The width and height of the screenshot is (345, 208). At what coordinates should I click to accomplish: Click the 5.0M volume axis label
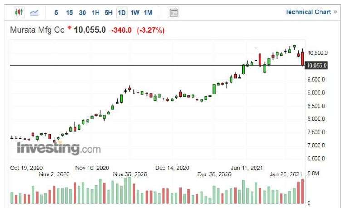point(313,173)
